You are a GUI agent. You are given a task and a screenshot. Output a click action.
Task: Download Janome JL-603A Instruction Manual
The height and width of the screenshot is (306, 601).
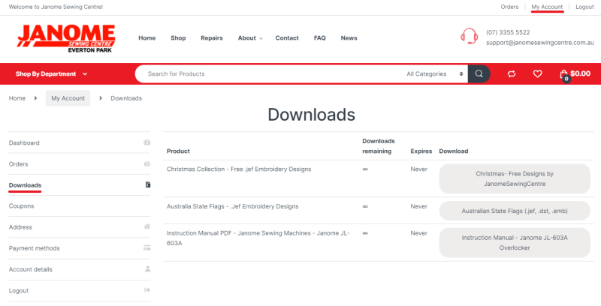515,242
